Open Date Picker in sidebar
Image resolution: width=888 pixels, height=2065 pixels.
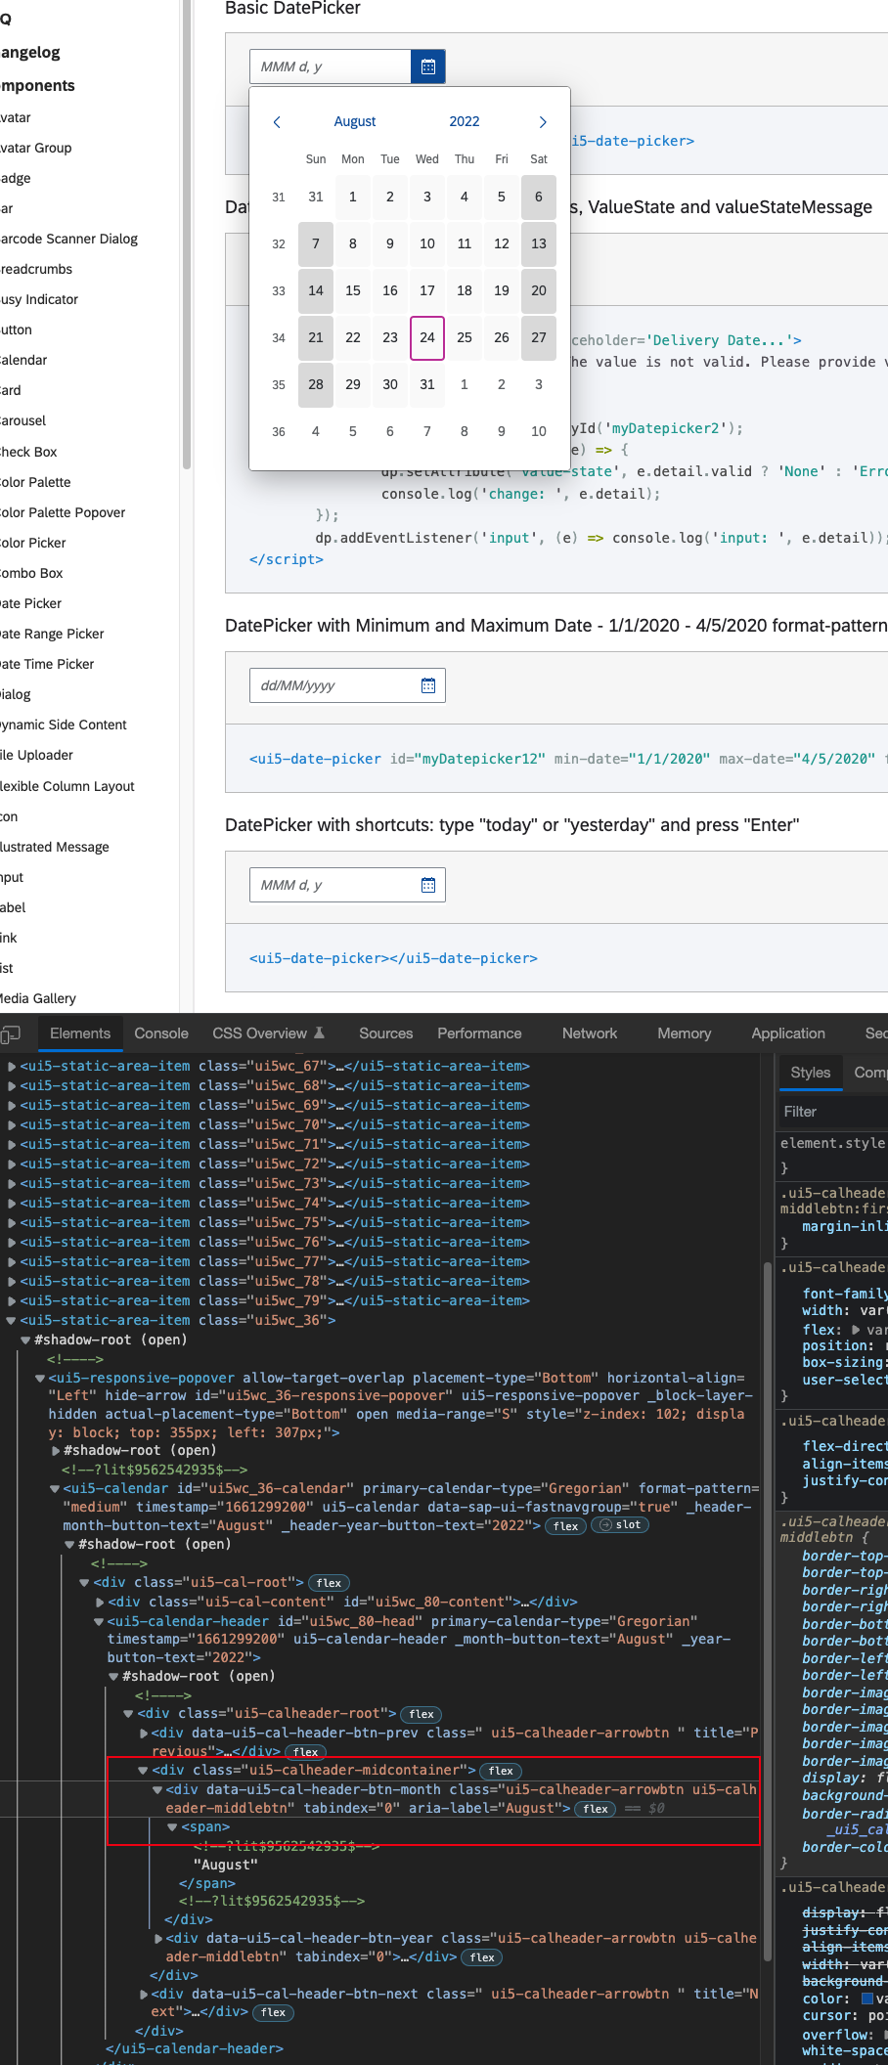pyautogui.click(x=31, y=603)
